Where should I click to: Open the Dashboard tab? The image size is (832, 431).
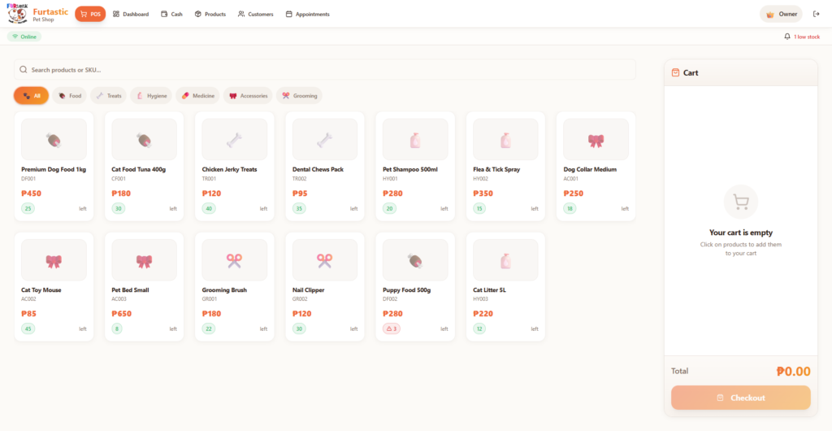click(131, 14)
